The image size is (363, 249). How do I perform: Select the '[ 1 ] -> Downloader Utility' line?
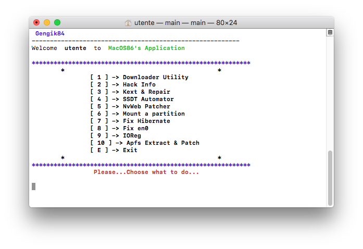140,77
